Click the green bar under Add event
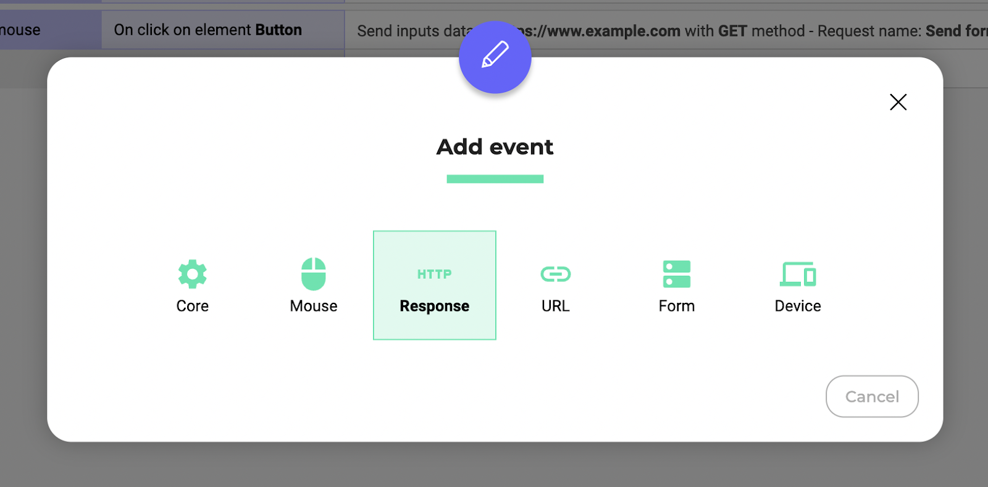This screenshot has width=988, height=487. [x=495, y=179]
